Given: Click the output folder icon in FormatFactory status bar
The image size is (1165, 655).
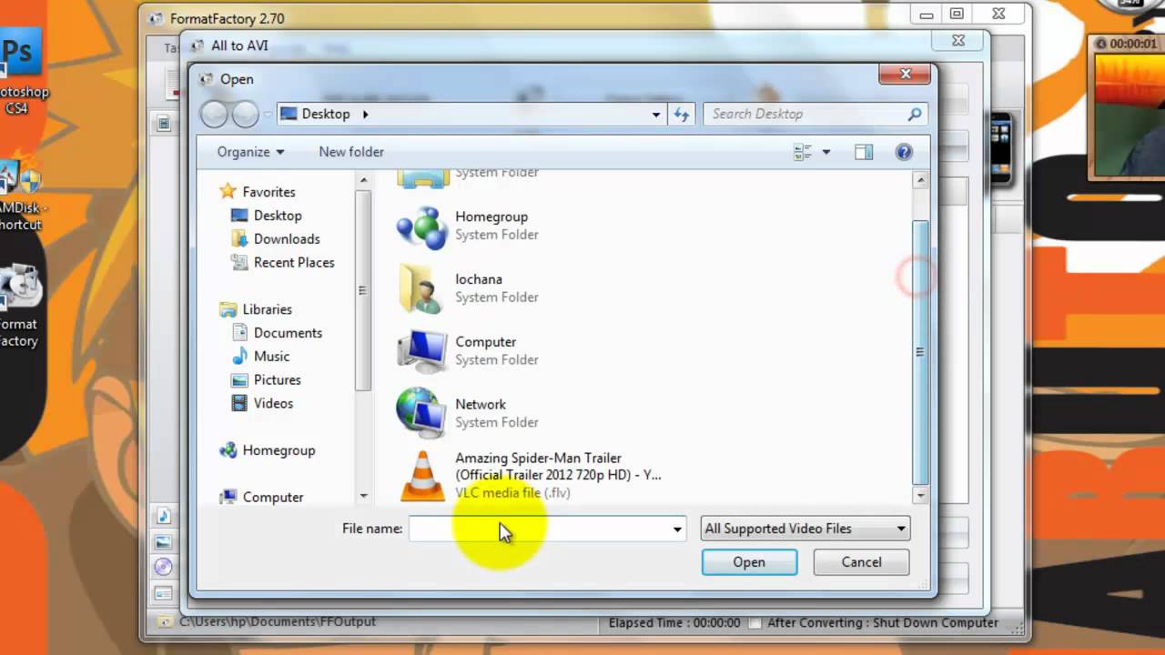Looking at the screenshot, I should (165, 622).
